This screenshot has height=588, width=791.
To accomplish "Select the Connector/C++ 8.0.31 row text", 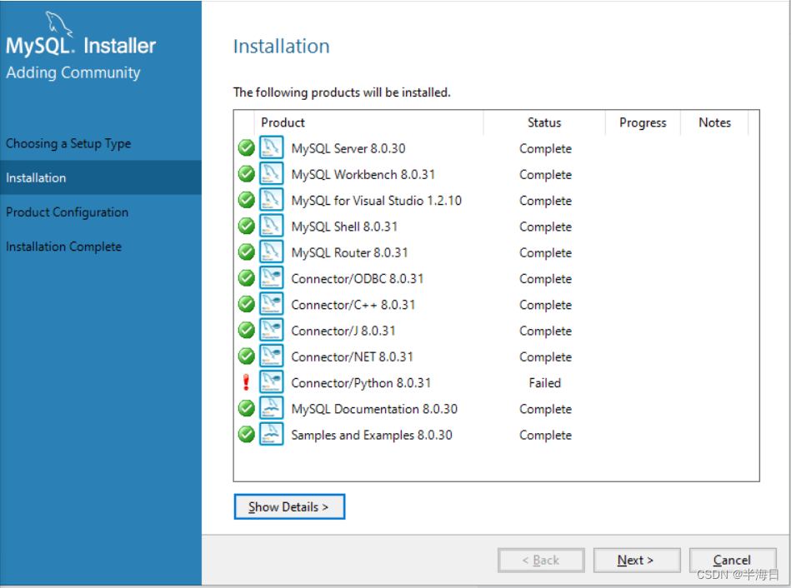I will click(353, 305).
